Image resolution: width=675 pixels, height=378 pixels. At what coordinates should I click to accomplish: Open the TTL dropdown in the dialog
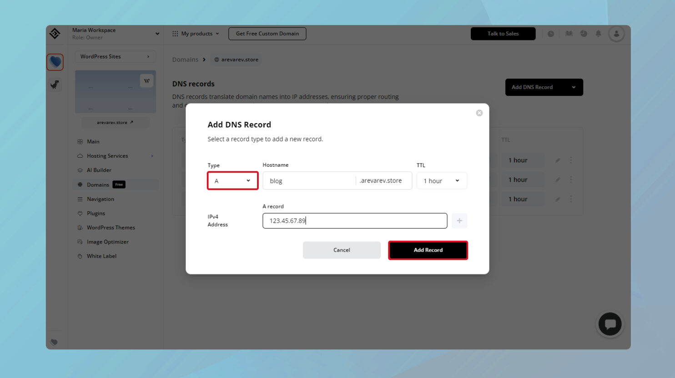[441, 180]
